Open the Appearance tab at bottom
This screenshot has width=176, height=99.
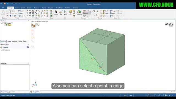[x=11, y=92]
